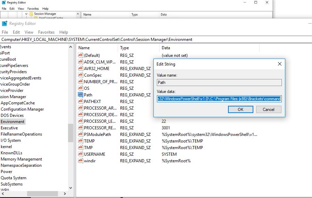The image size is (312, 198).
Task: Select the I/O System key
Action: [11, 140]
